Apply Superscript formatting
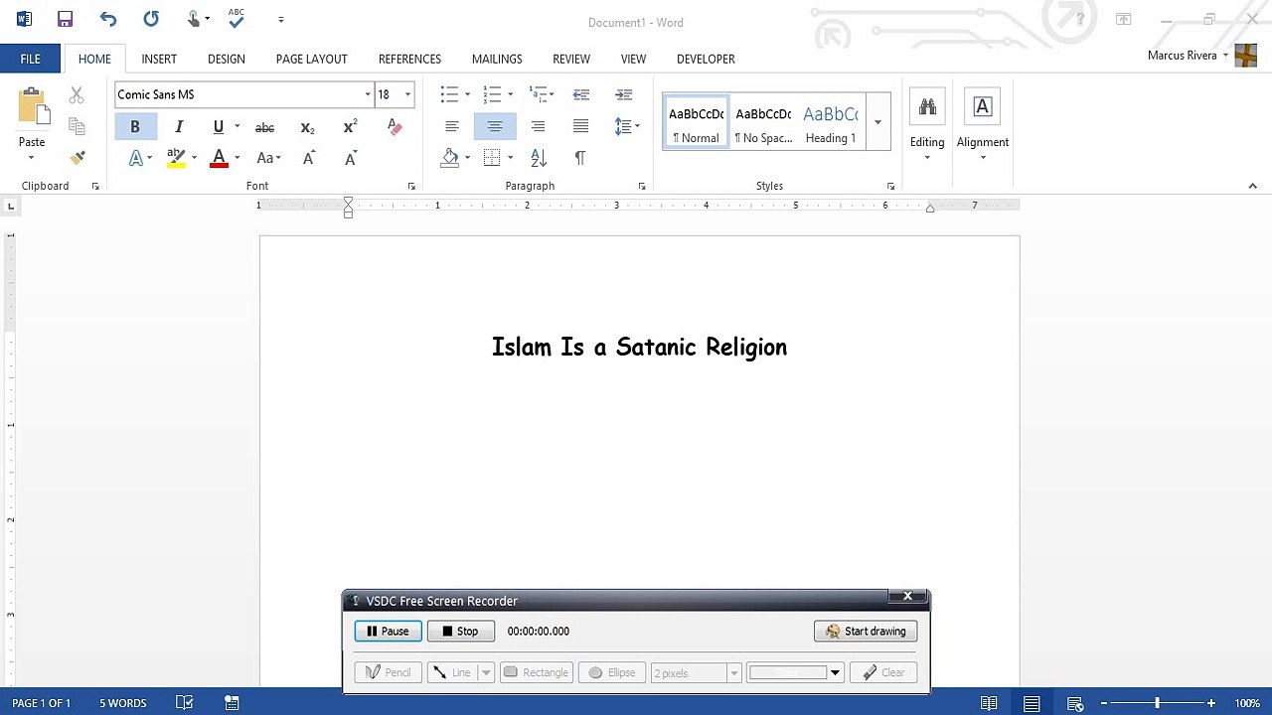The height and width of the screenshot is (715, 1272). click(x=350, y=127)
